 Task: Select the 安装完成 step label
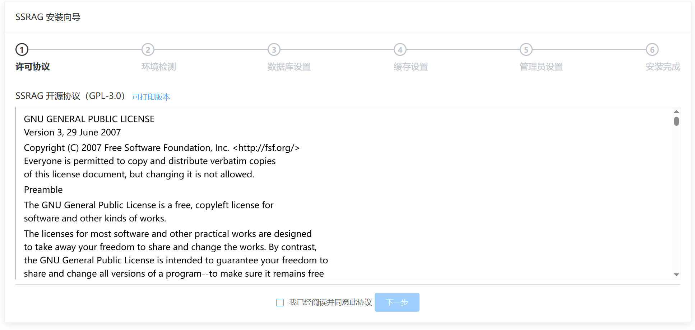click(663, 67)
